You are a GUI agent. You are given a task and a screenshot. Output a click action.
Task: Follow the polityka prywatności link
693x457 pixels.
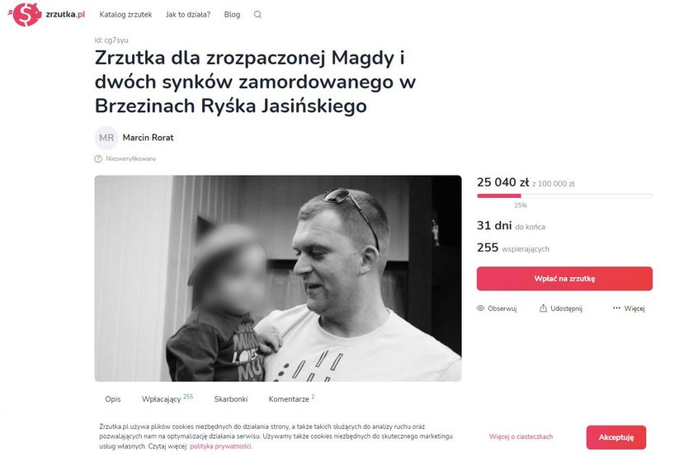pyautogui.click(x=220, y=446)
